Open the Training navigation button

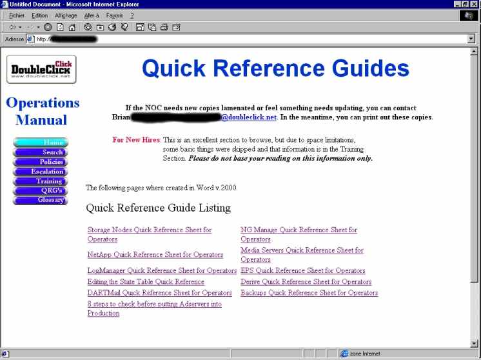41,181
